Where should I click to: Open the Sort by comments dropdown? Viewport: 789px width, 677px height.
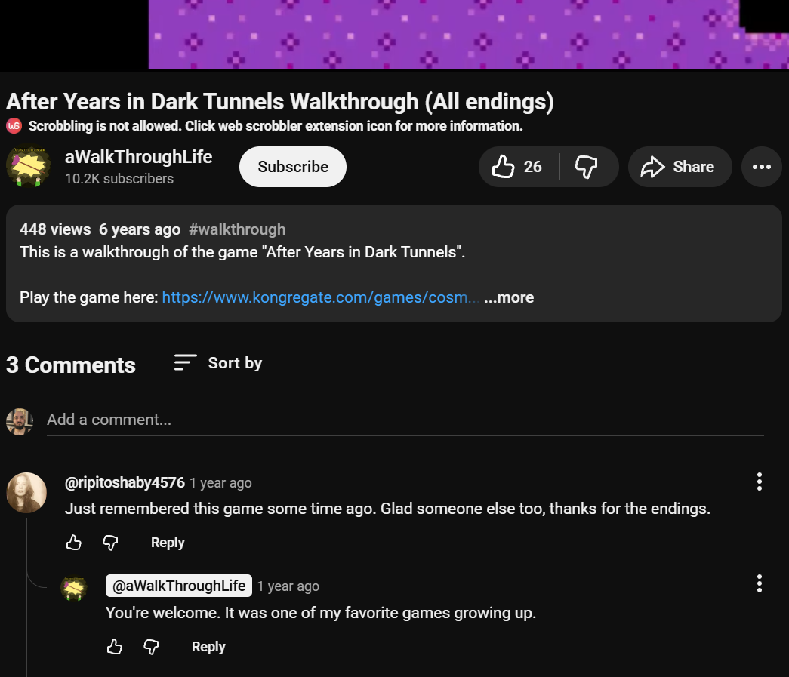pyautogui.click(x=217, y=363)
